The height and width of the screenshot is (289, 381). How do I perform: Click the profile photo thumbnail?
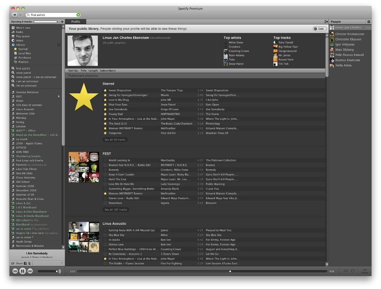tap(83, 51)
